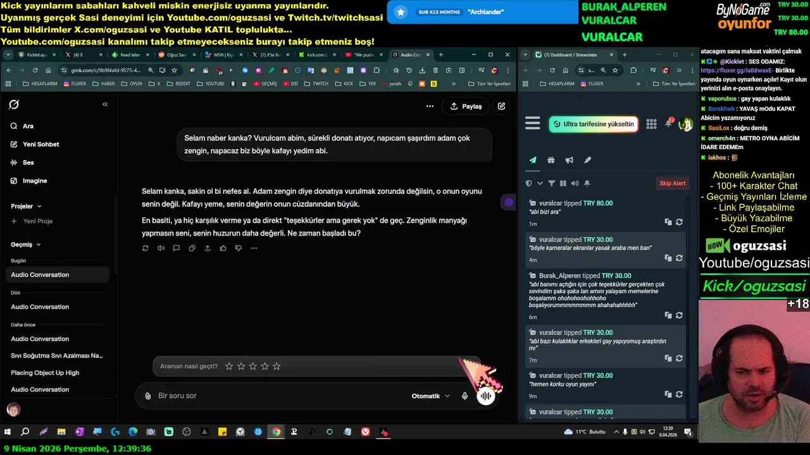Open the three-dot menu beside Paylaş
This screenshot has width=810, height=455.
coord(430,106)
